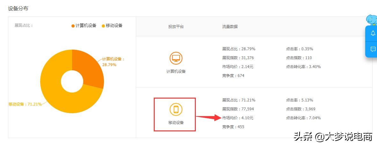Click 计算机设备 label under the monitor icon
377x146 pixels.
tap(176, 72)
